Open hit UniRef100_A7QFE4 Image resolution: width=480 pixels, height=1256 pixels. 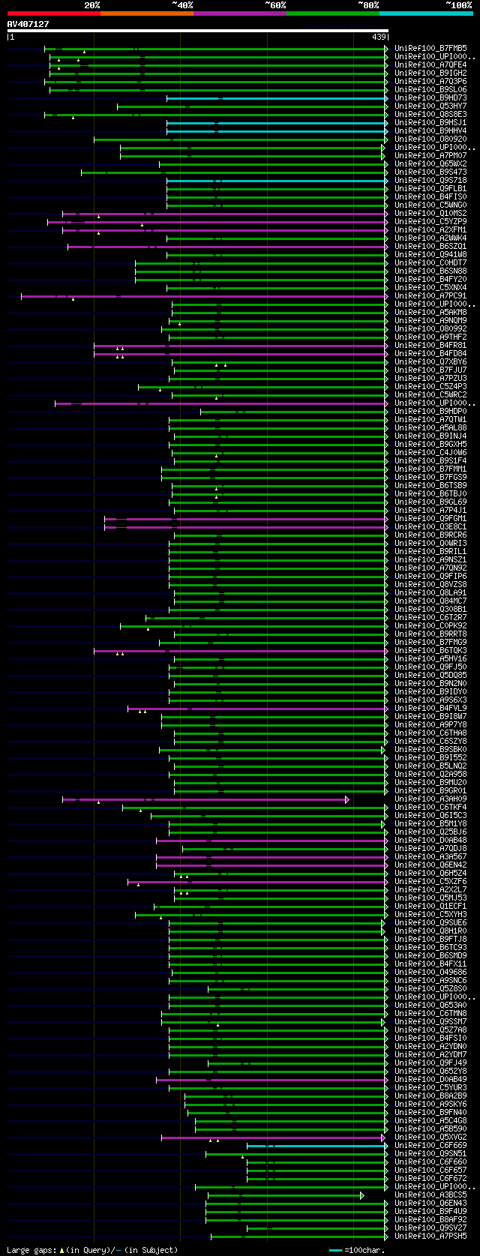[430, 64]
